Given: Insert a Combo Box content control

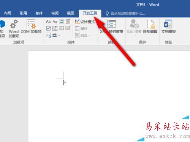Looking at the screenshot, I should [x=55, y=28].
